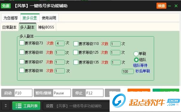This screenshot has height=112, width=181.
Task: Click the Pause hotkey field
Action: coord(62,93)
